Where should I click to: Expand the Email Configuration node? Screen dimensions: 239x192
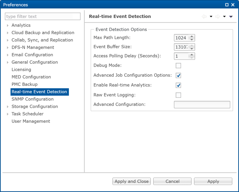(x=8, y=55)
